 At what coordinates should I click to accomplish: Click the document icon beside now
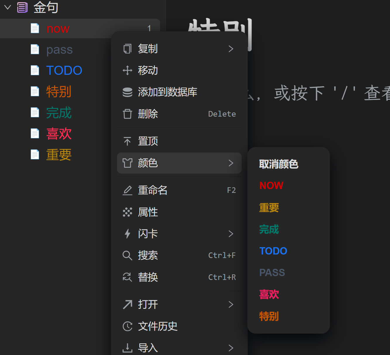coord(35,28)
